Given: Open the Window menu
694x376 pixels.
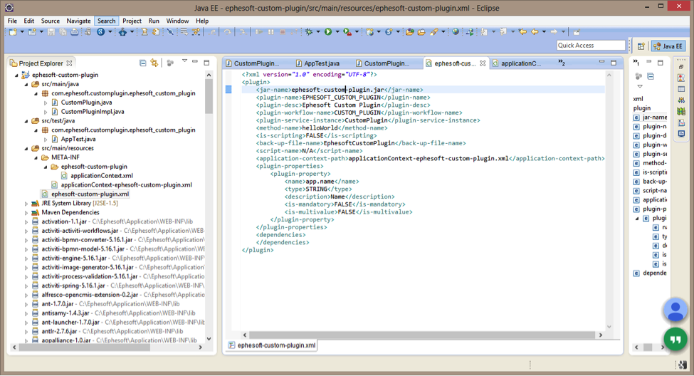Looking at the screenshot, I should click(177, 21).
